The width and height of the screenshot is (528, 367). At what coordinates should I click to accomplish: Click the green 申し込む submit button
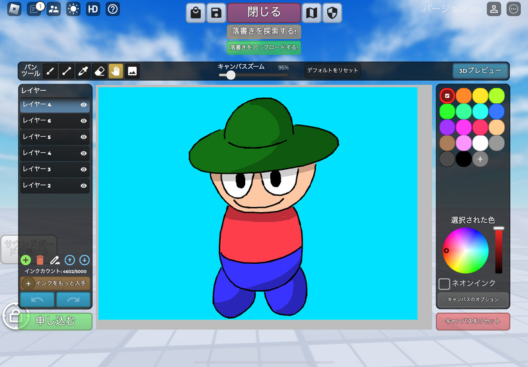pyautogui.click(x=56, y=321)
